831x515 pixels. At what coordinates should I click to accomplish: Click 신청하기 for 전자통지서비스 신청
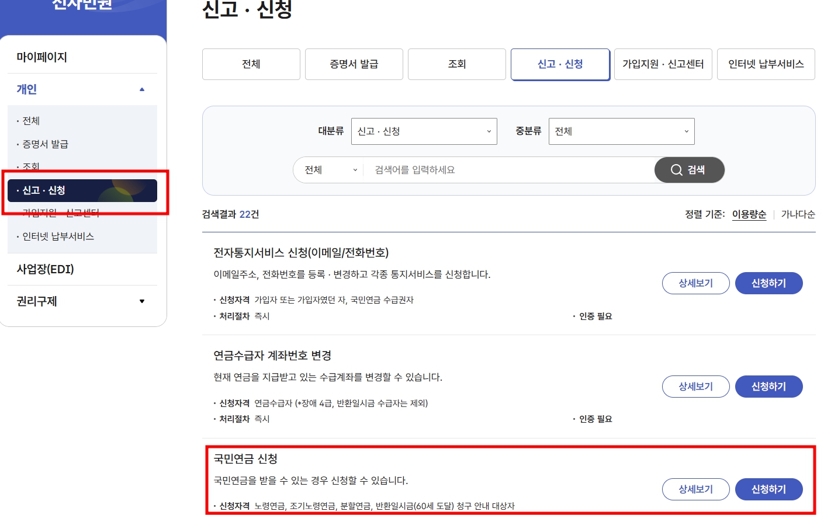[769, 283]
